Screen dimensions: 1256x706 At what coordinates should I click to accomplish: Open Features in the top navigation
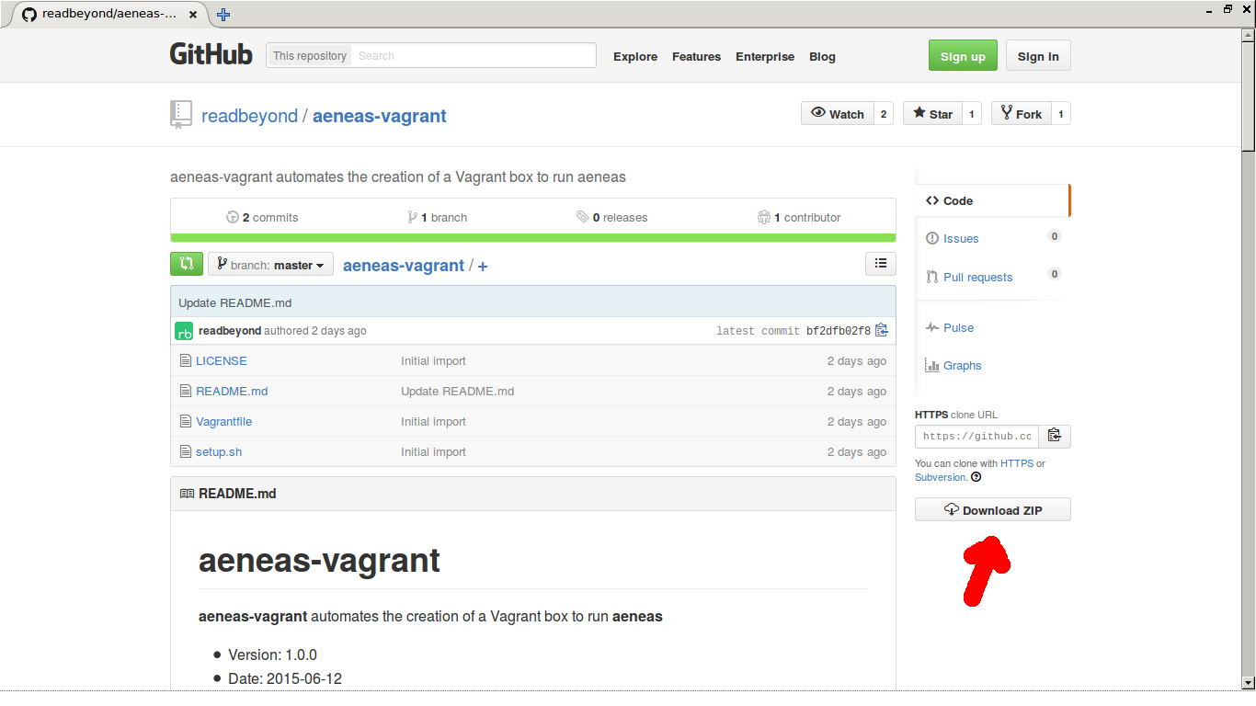pyautogui.click(x=696, y=56)
